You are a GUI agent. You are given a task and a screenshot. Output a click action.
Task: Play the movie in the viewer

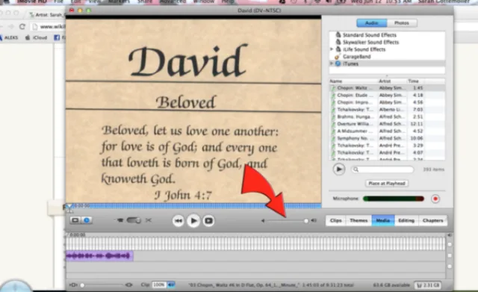(x=193, y=220)
